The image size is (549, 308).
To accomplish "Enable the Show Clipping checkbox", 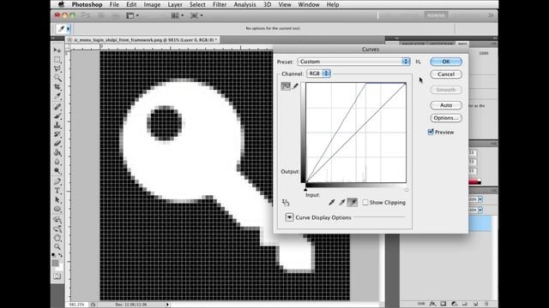I will coord(365,203).
